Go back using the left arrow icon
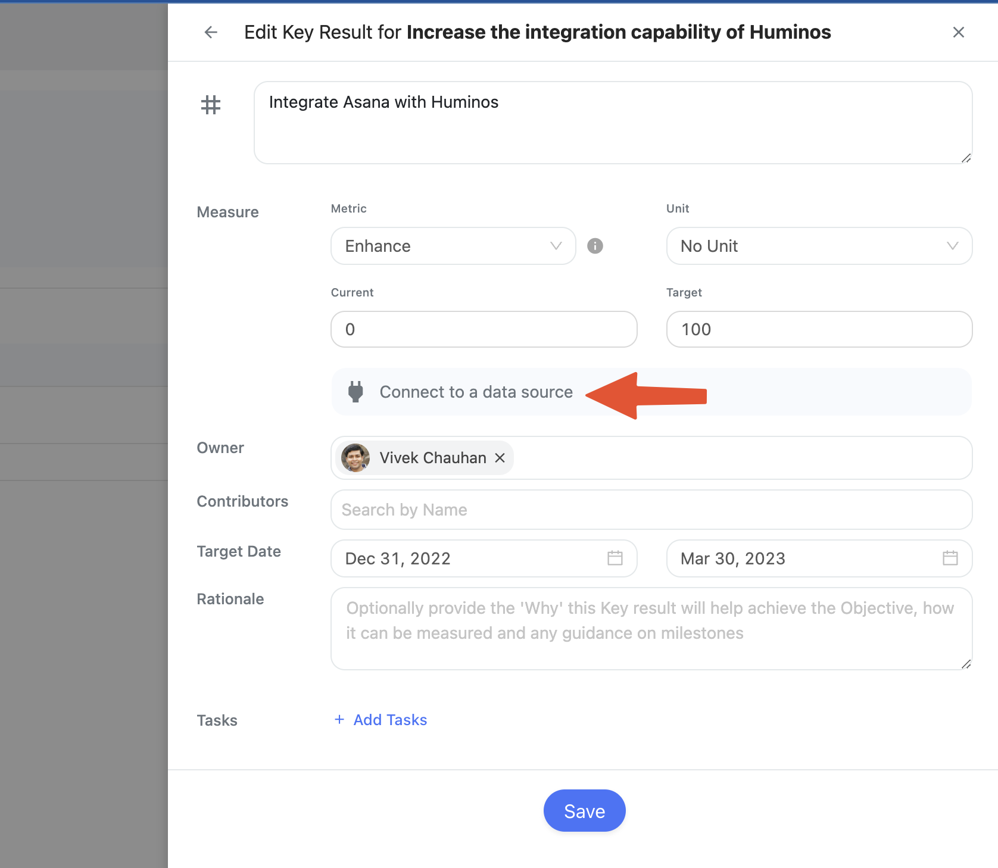 pyautogui.click(x=211, y=32)
